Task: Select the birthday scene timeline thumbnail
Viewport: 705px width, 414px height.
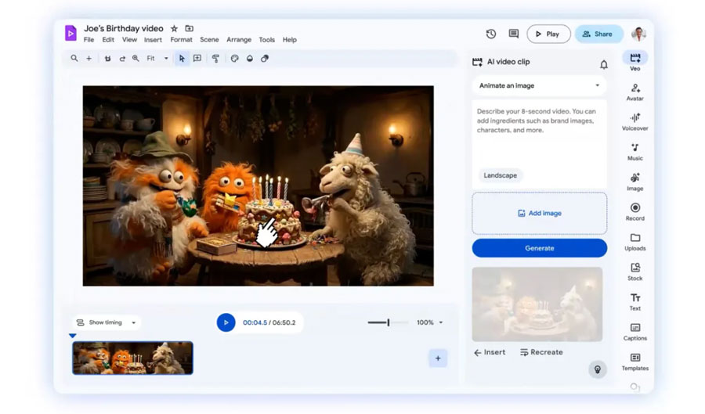Action: coord(132,358)
